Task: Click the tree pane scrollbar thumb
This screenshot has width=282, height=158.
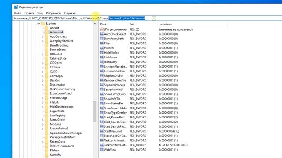Action: 95,111
